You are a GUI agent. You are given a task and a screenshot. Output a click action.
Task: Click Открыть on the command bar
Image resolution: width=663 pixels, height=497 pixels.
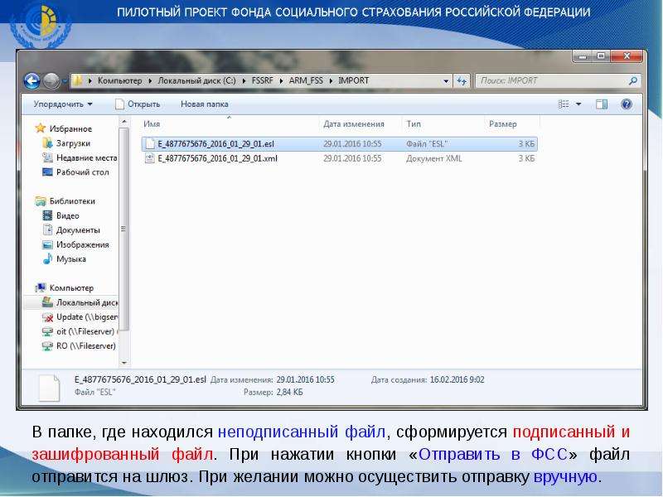[138, 104]
